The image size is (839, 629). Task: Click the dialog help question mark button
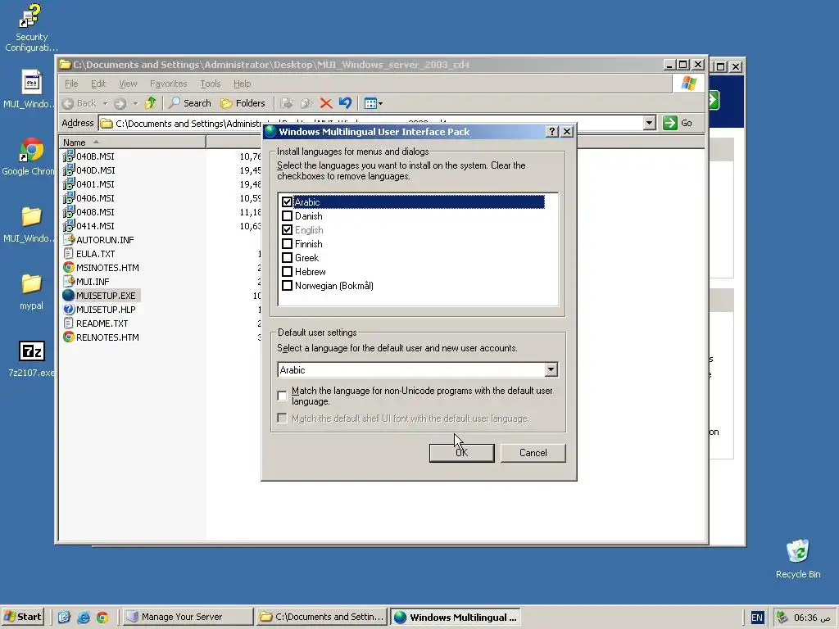point(552,132)
